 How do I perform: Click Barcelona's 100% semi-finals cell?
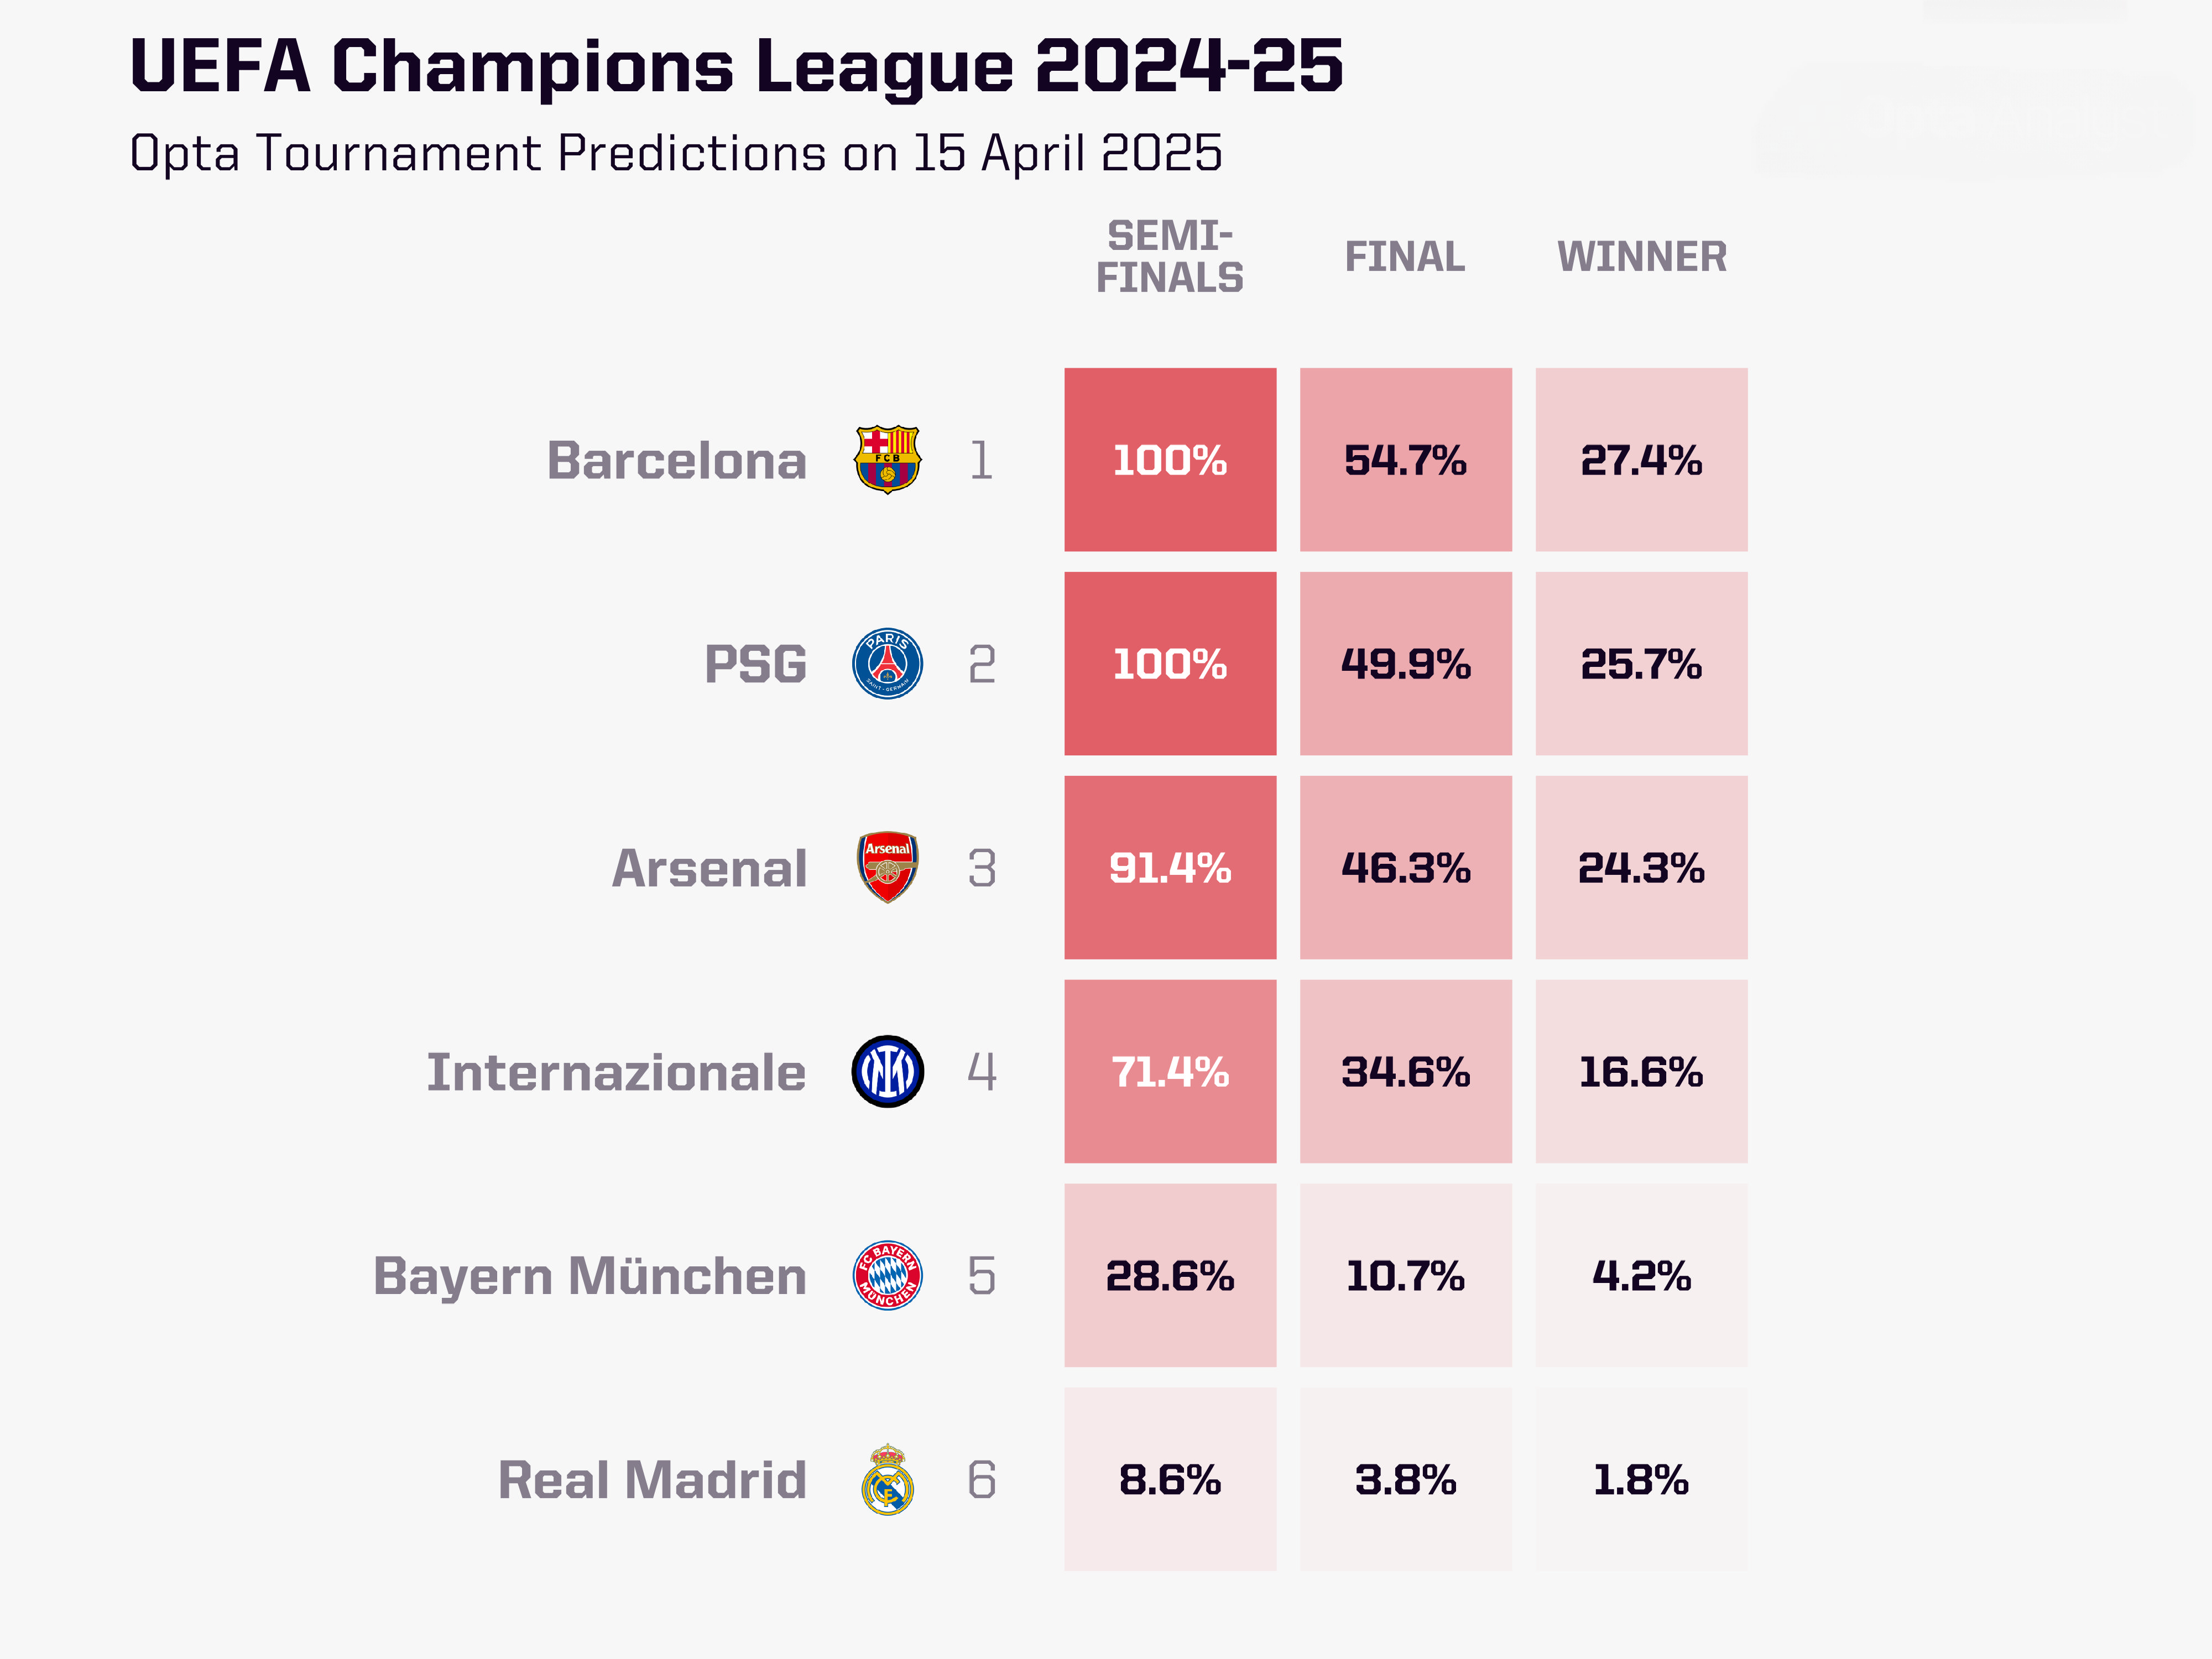(x=1170, y=460)
